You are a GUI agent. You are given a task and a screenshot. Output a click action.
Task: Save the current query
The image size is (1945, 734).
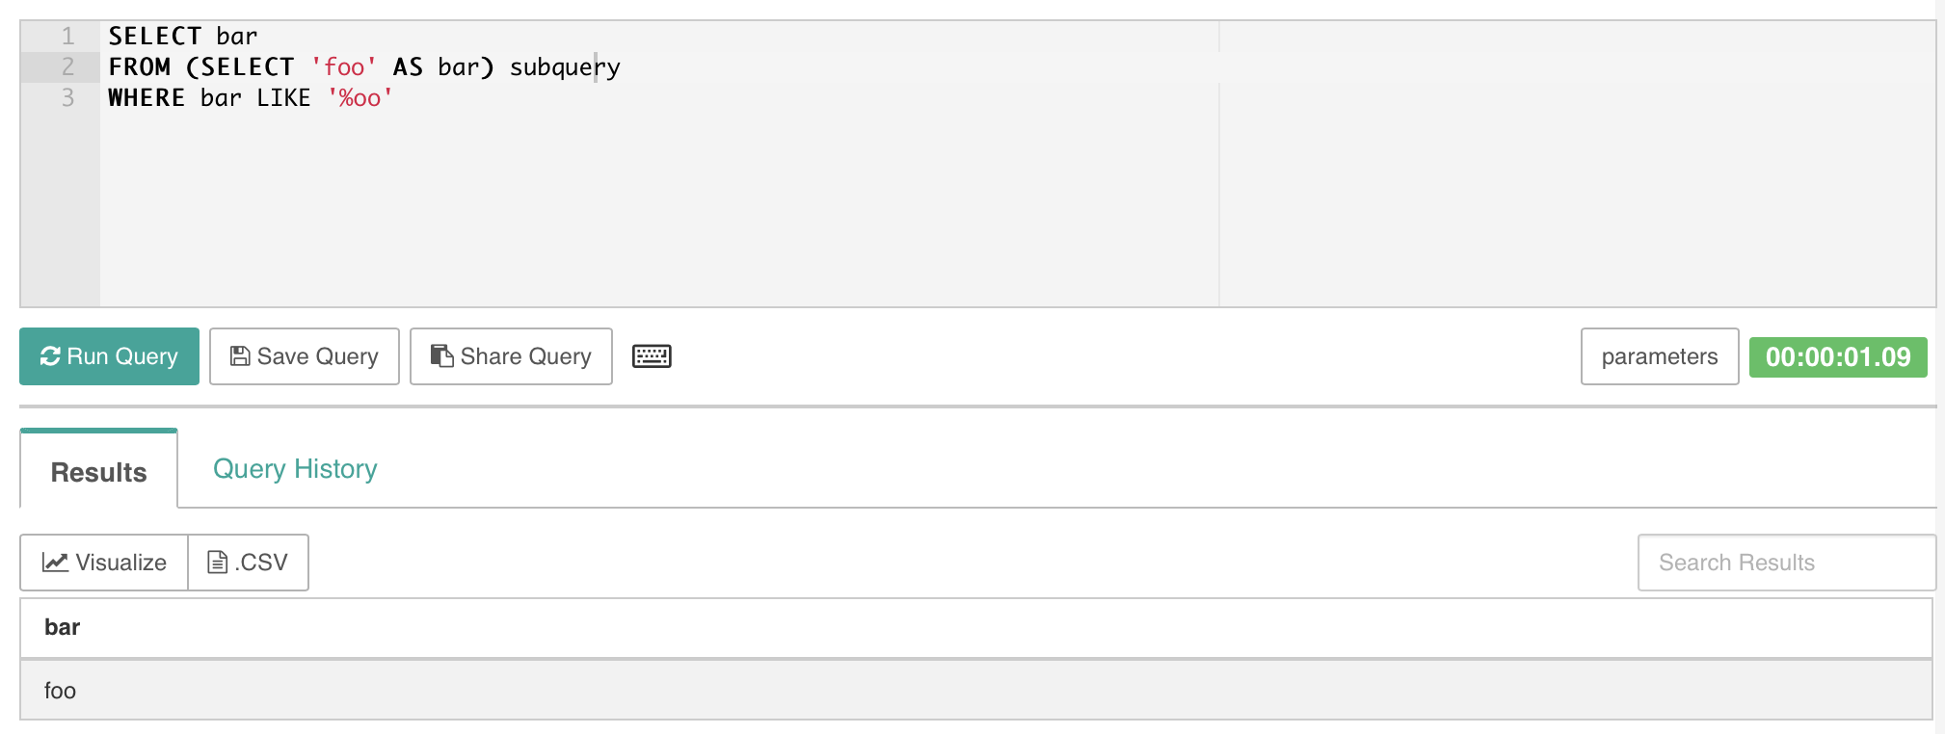point(304,356)
